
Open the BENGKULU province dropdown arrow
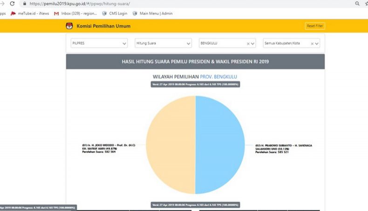tap(253, 44)
